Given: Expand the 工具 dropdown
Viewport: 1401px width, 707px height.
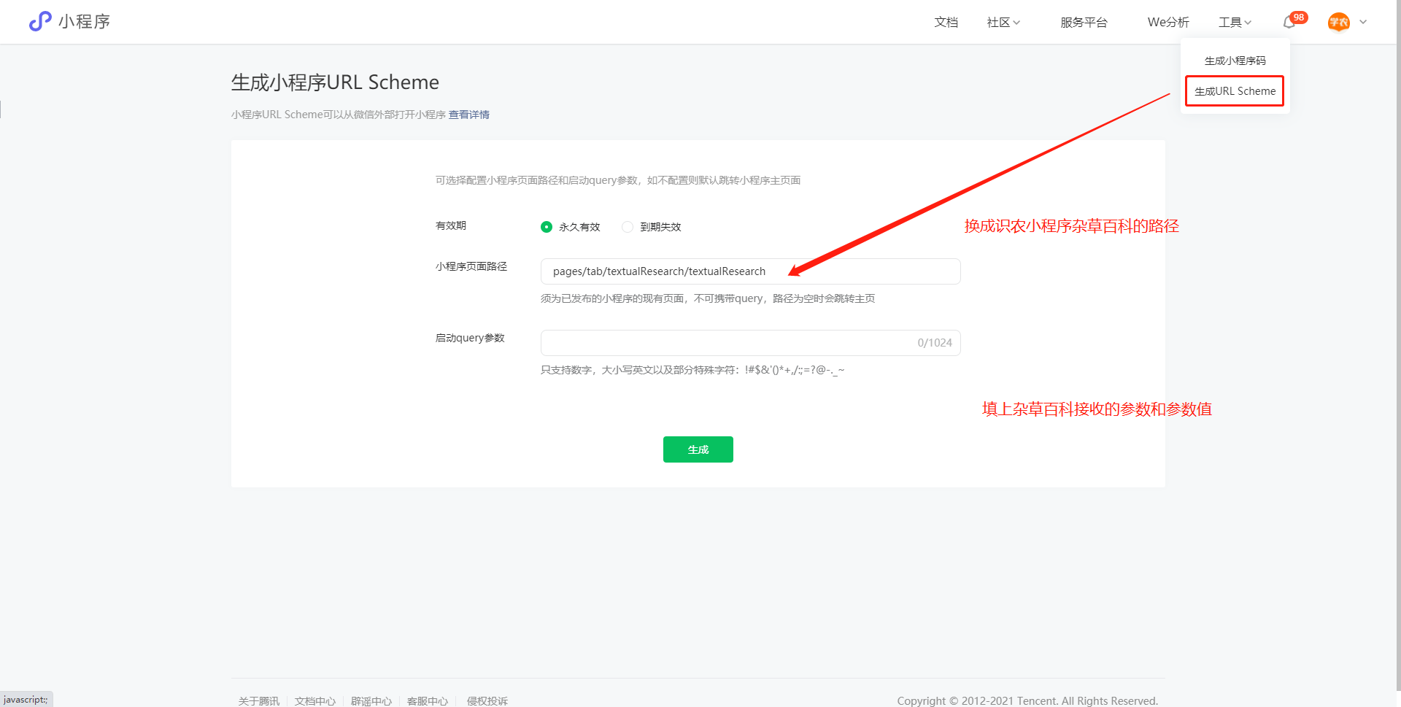Looking at the screenshot, I should [1233, 22].
